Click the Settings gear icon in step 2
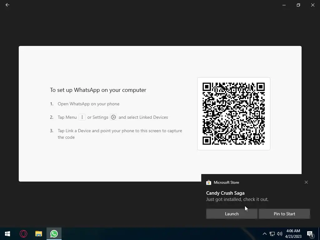Image resolution: width=320 pixels, height=240 pixels. point(113,117)
